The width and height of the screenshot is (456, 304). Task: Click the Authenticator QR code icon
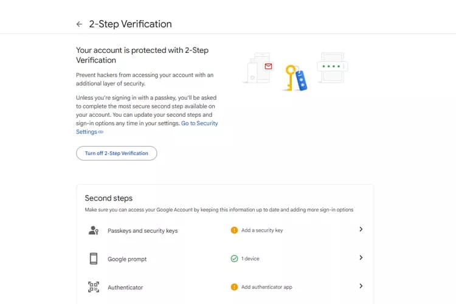94,287
